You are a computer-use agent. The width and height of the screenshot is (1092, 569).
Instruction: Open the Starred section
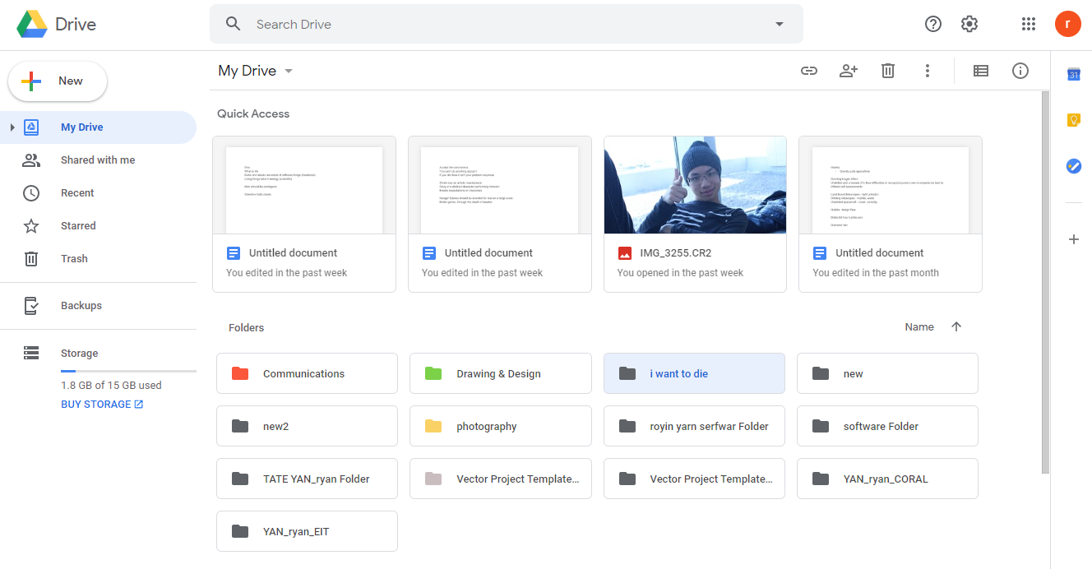point(78,226)
